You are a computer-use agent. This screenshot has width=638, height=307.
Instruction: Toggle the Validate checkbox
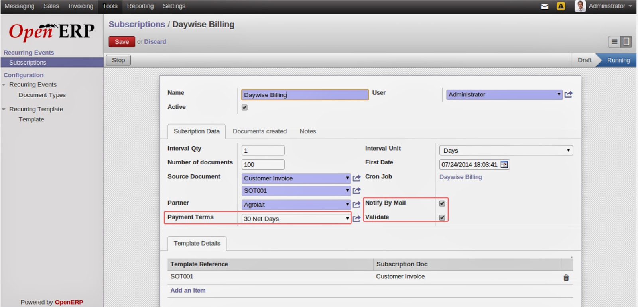tap(442, 217)
